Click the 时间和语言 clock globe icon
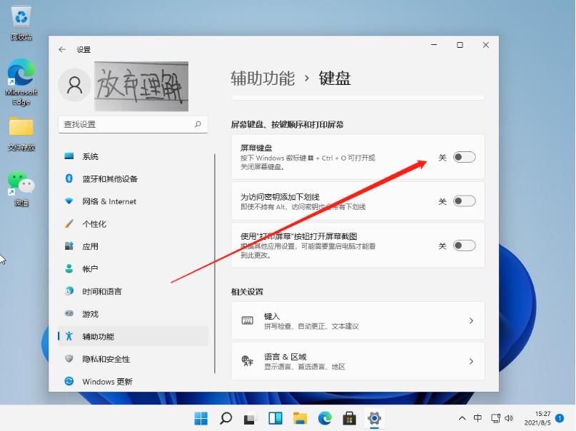Image resolution: width=576 pixels, height=431 pixels. coord(69,291)
